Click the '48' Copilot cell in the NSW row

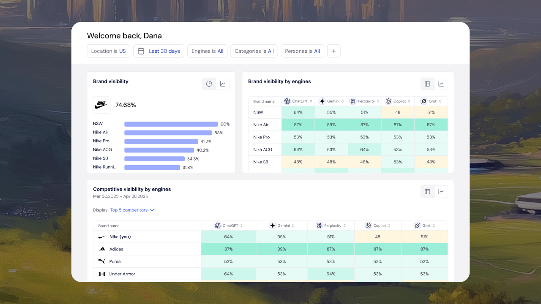(x=398, y=112)
